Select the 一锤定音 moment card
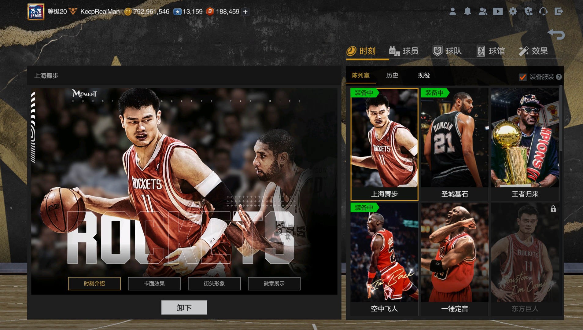The height and width of the screenshot is (330, 583). point(455,259)
